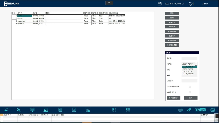Click the username input field in dialog

pyautogui.click(x=190, y=58)
